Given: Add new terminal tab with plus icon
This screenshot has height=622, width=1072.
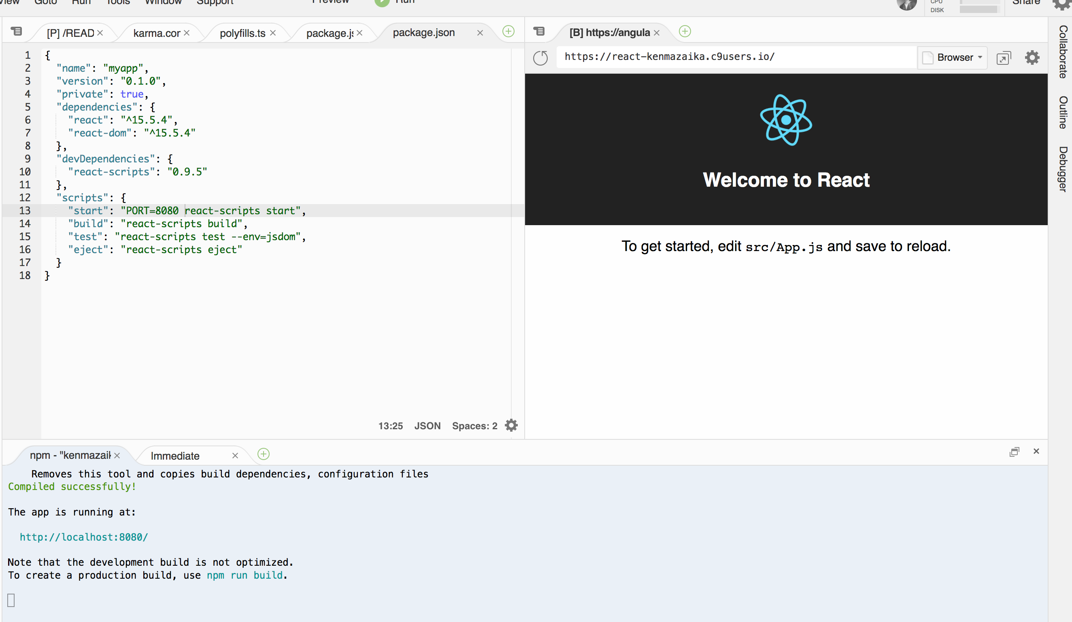Looking at the screenshot, I should pyautogui.click(x=264, y=454).
